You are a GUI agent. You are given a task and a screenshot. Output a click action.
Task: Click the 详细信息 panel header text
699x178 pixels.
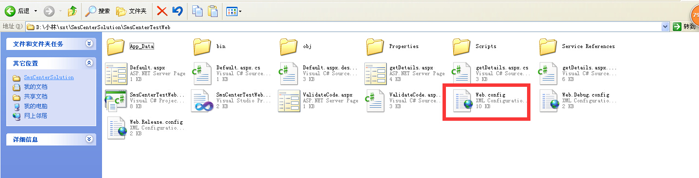point(26,139)
